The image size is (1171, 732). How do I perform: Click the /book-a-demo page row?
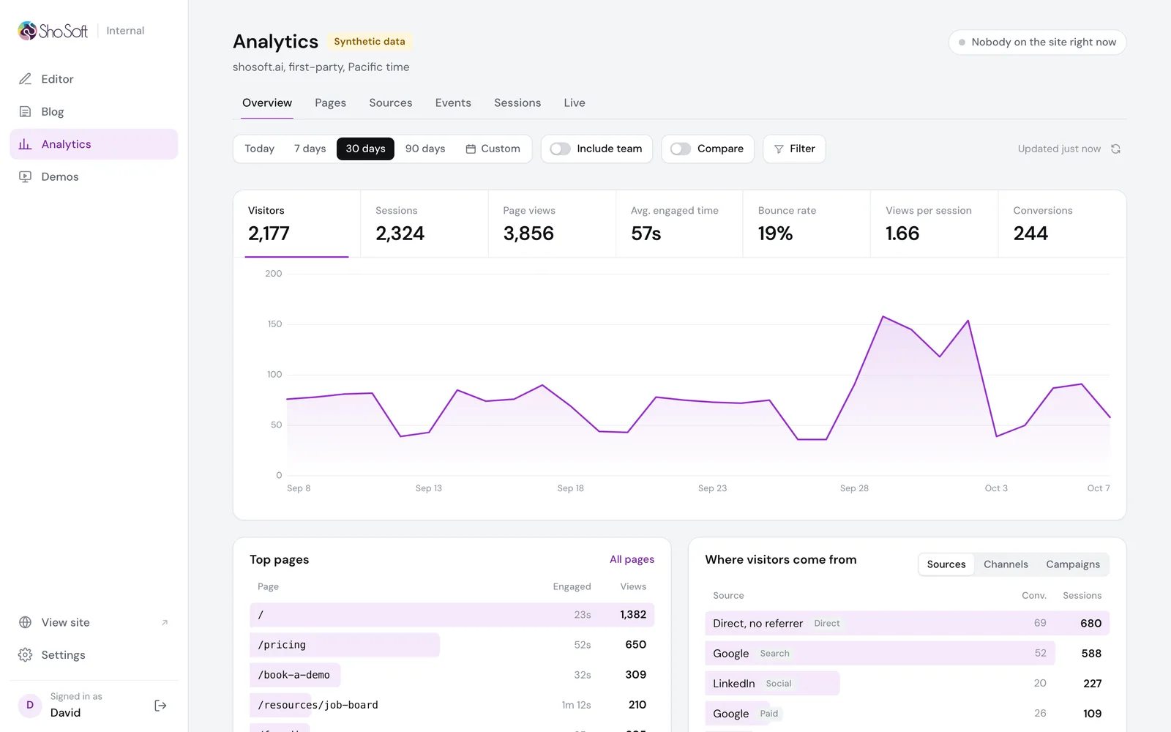coord(452,675)
